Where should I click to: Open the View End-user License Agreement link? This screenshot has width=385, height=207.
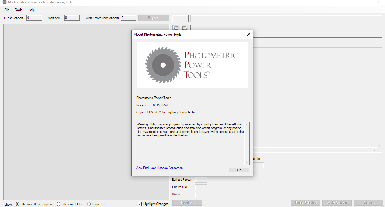pos(160,168)
